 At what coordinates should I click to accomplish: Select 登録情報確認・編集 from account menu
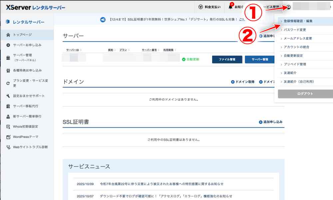coord(298,21)
